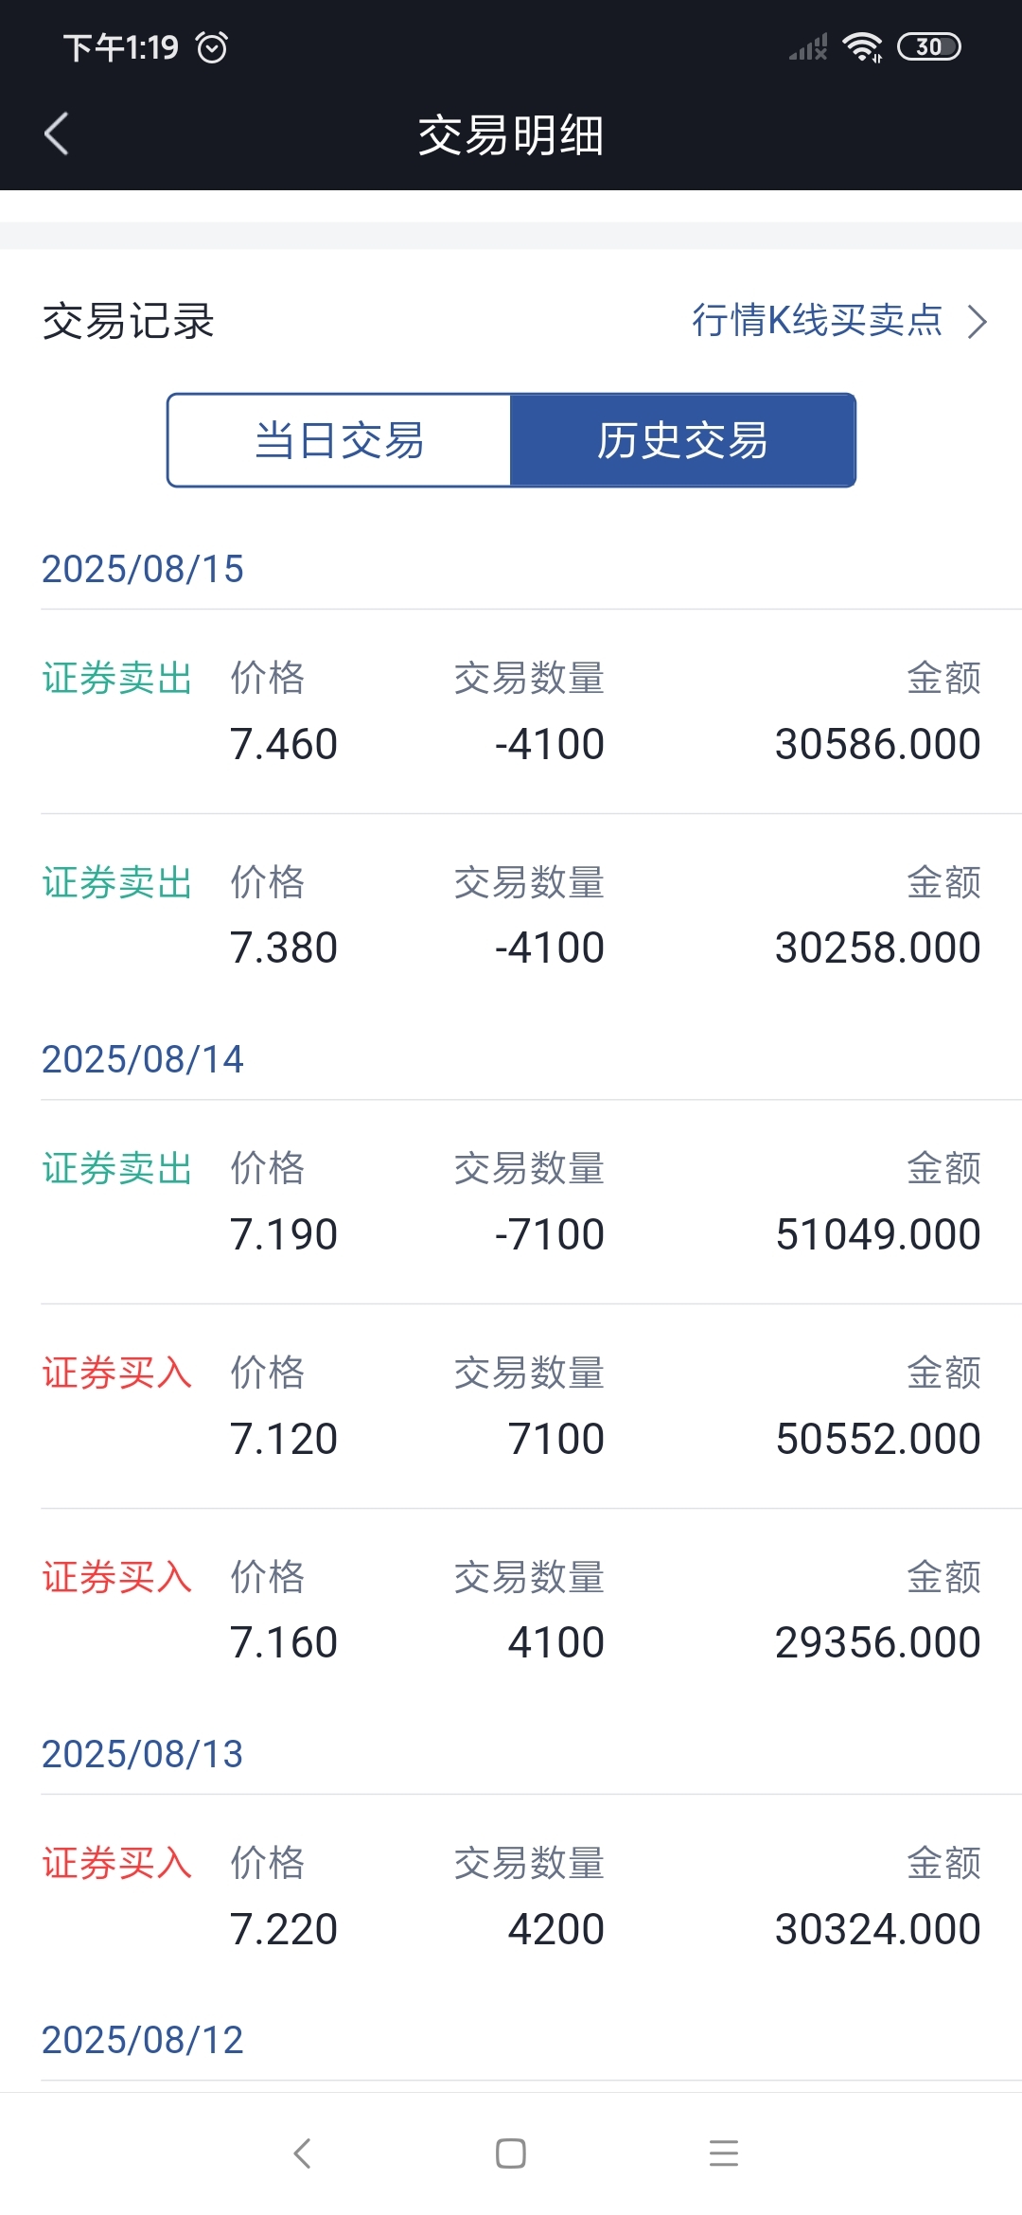The width and height of the screenshot is (1022, 2215).
Task: Open the 2025/08/15 date header
Action: (x=143, y=569)
